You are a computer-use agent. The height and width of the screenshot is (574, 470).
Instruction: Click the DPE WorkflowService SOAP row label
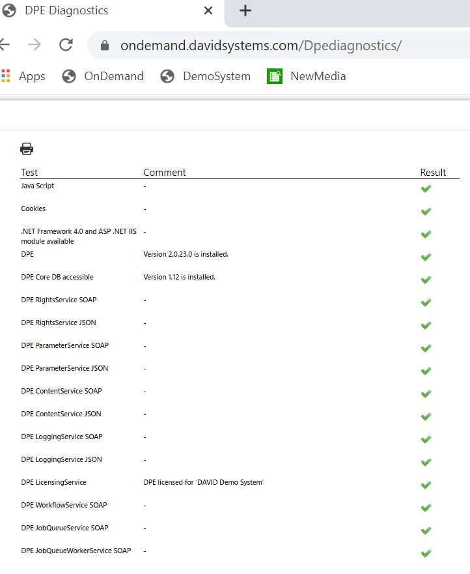[x=64, y=505]
